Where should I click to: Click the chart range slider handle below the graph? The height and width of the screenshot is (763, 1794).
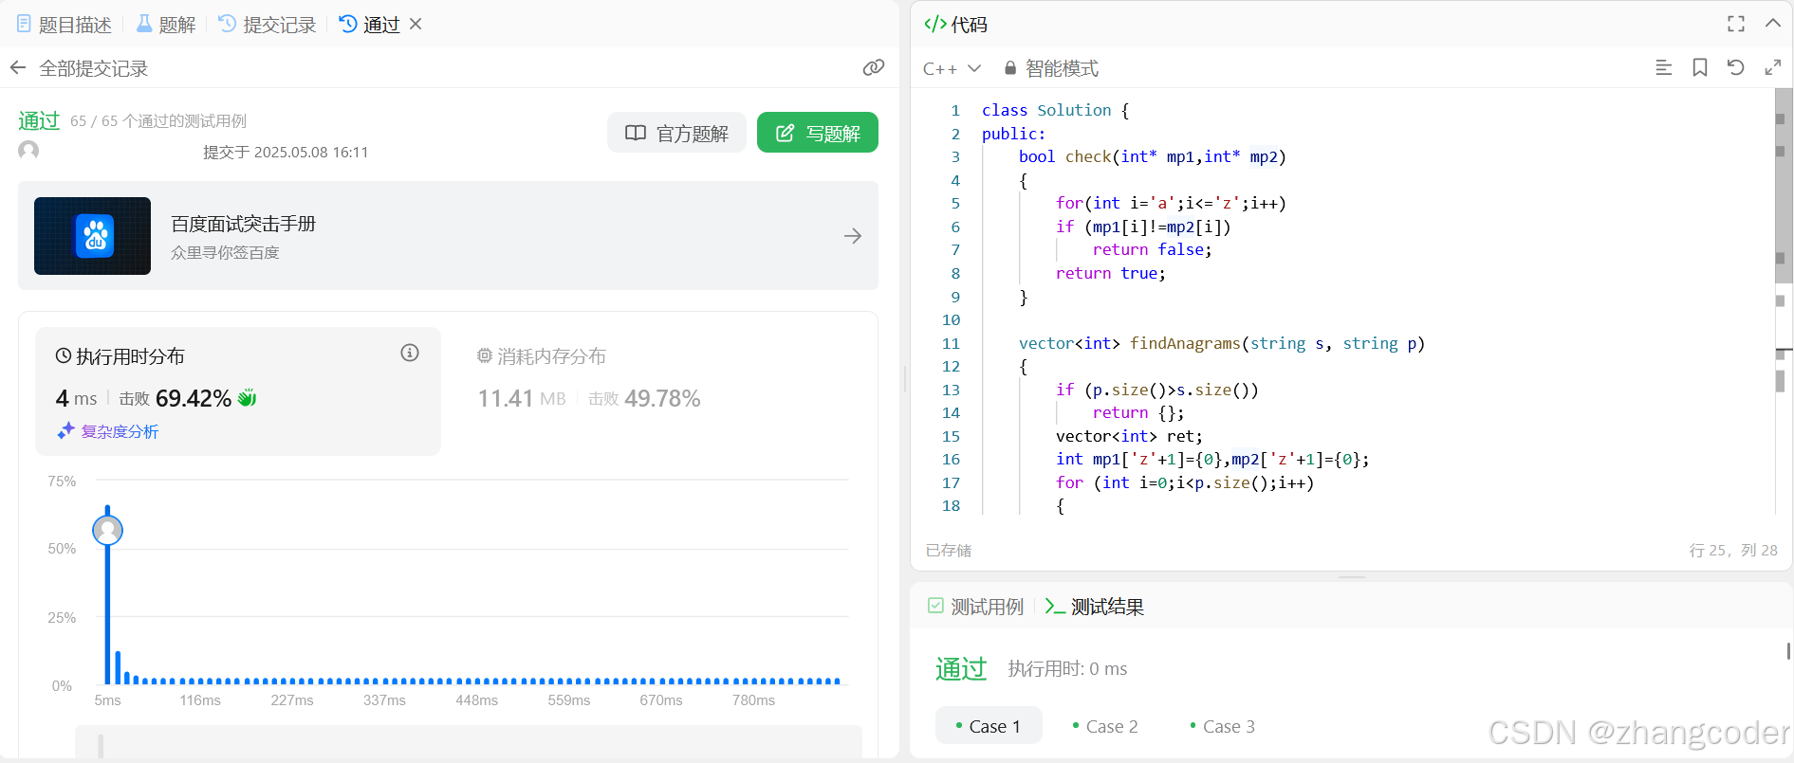[x=101, y=746]
